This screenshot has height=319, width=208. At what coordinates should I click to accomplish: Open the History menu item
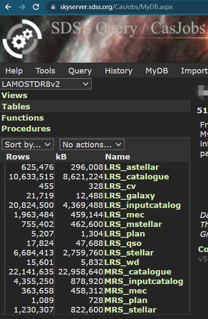tap(118, 71)
